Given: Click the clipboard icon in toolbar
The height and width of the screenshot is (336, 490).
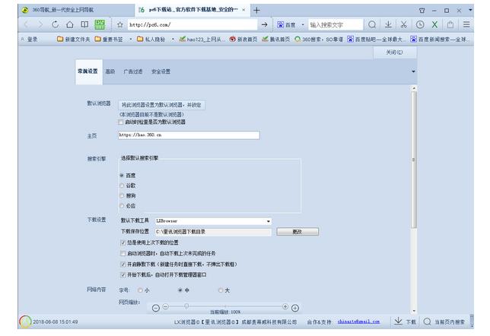Looking at the screenshot, I should point(450,24).
